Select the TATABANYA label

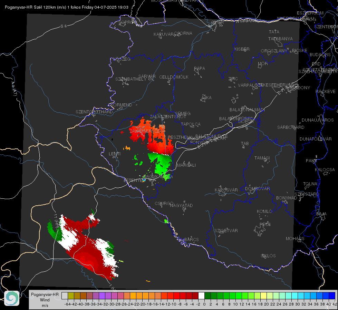pyautogui.click(x=280, y=39)
